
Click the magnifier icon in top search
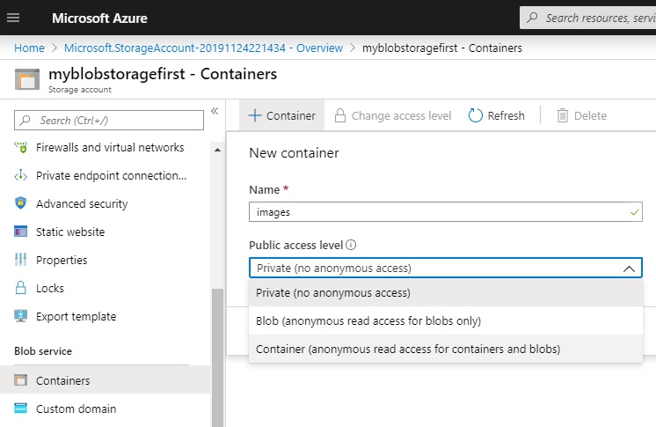click(x=532, y=18)
